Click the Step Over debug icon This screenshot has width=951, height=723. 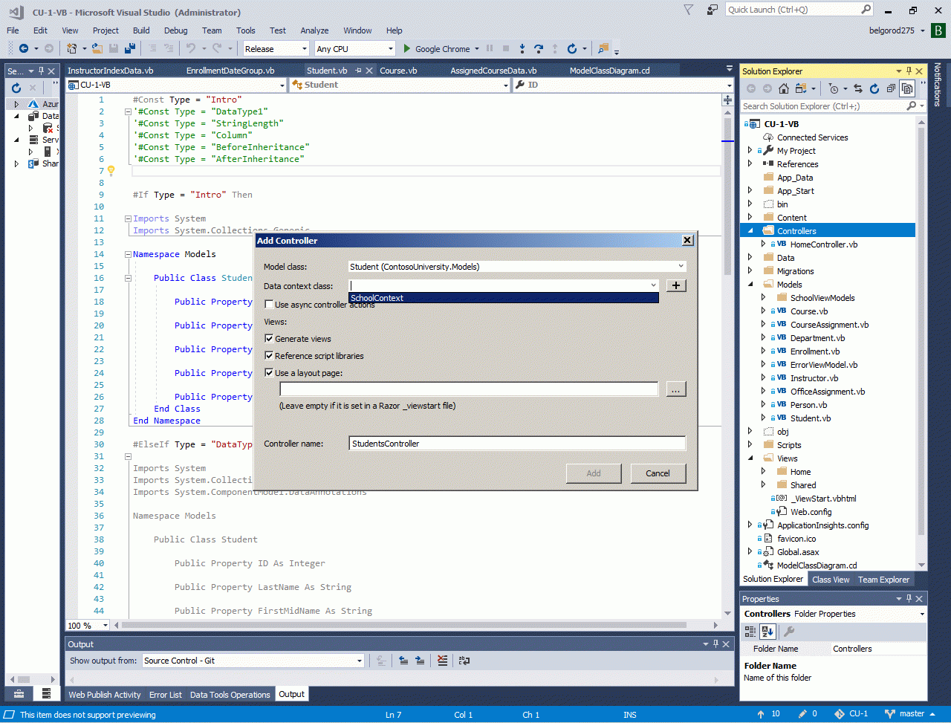coord(538,49)
